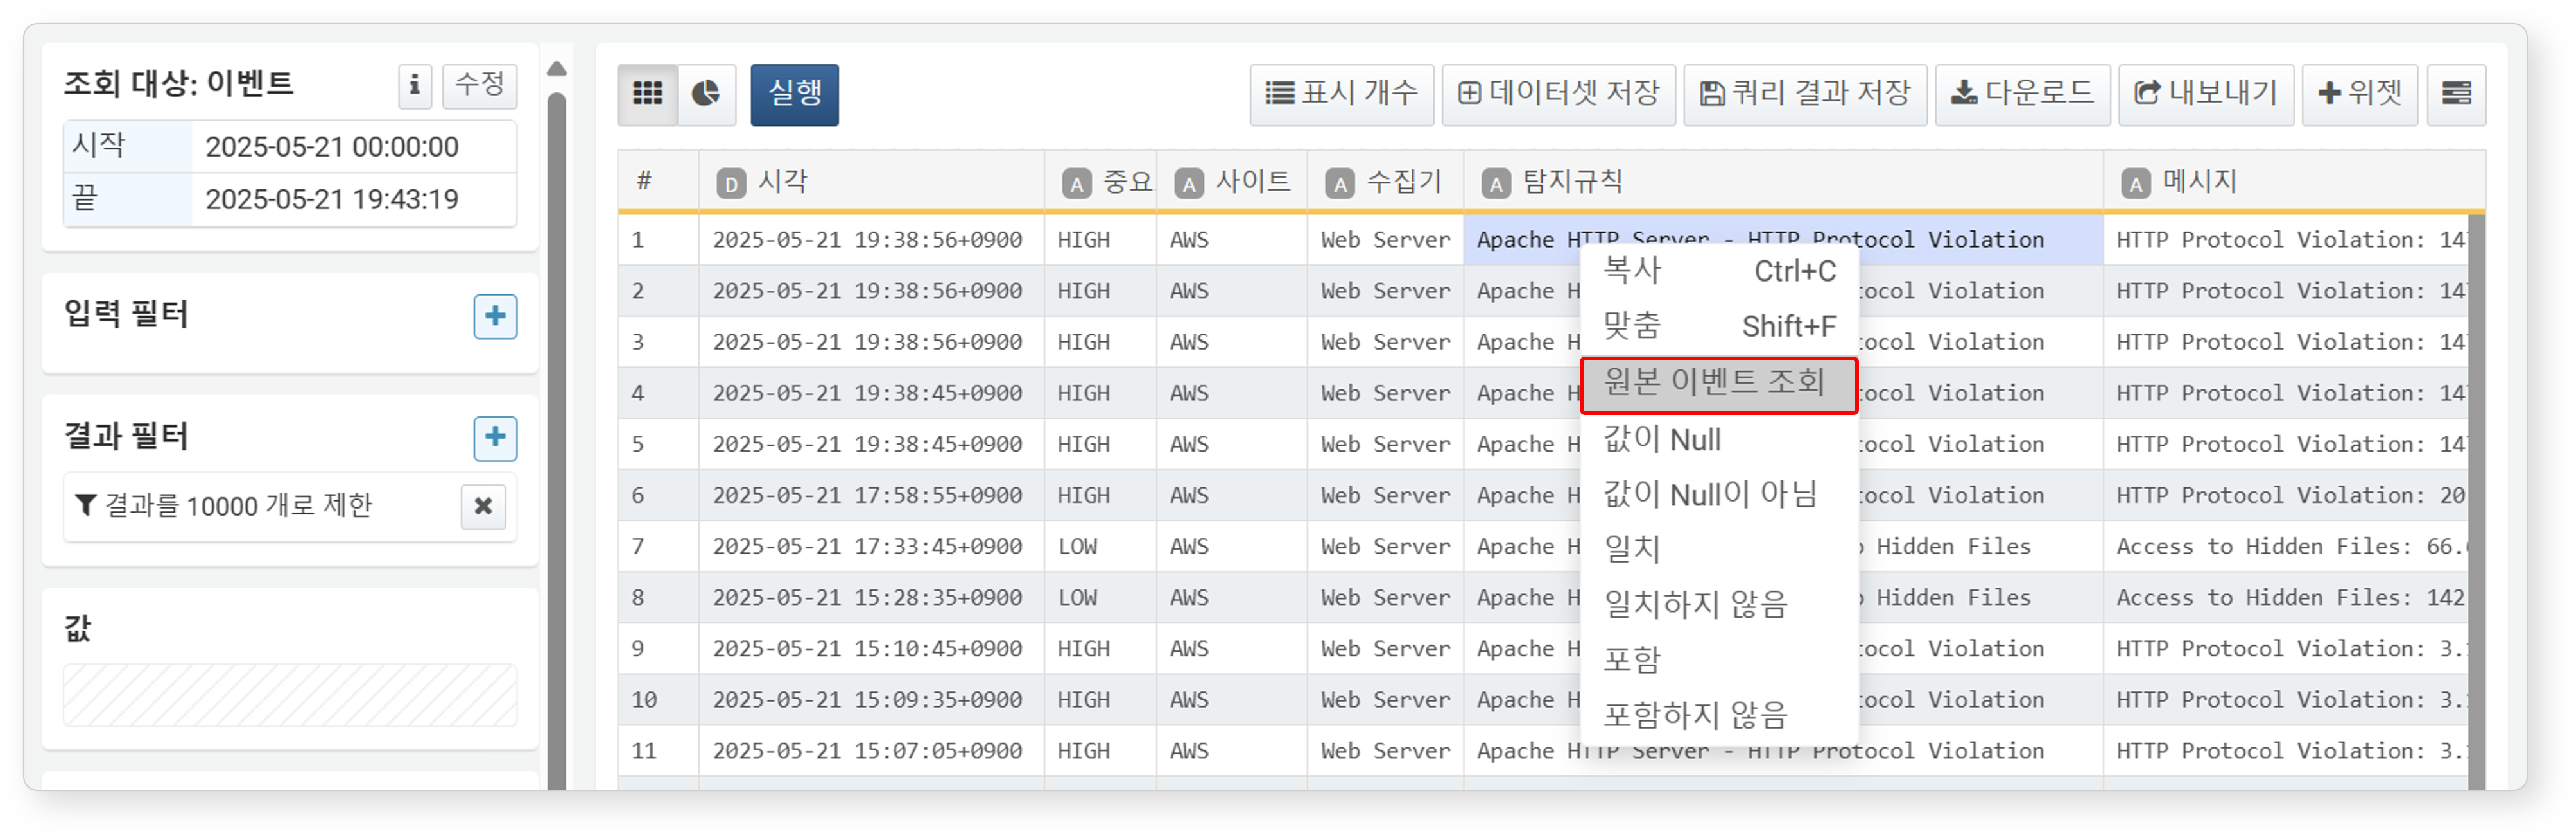Viewport: 2576px width, 839px height.
Task: Click the 내보내기 export button
Action: pos(2205,94)
